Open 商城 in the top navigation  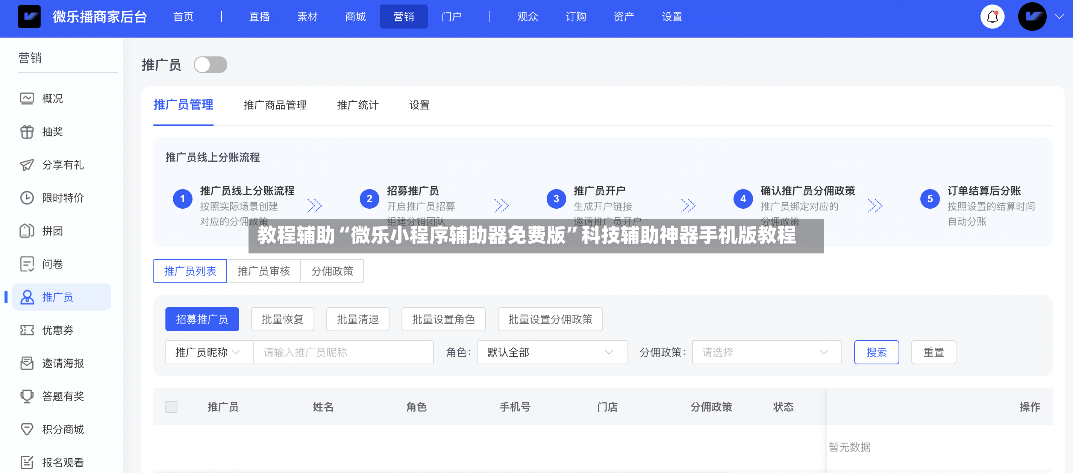click(x=355, y=17)
